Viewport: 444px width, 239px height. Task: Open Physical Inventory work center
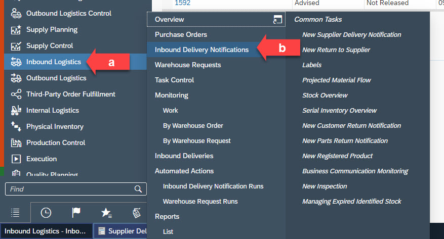tap(55, 126)
